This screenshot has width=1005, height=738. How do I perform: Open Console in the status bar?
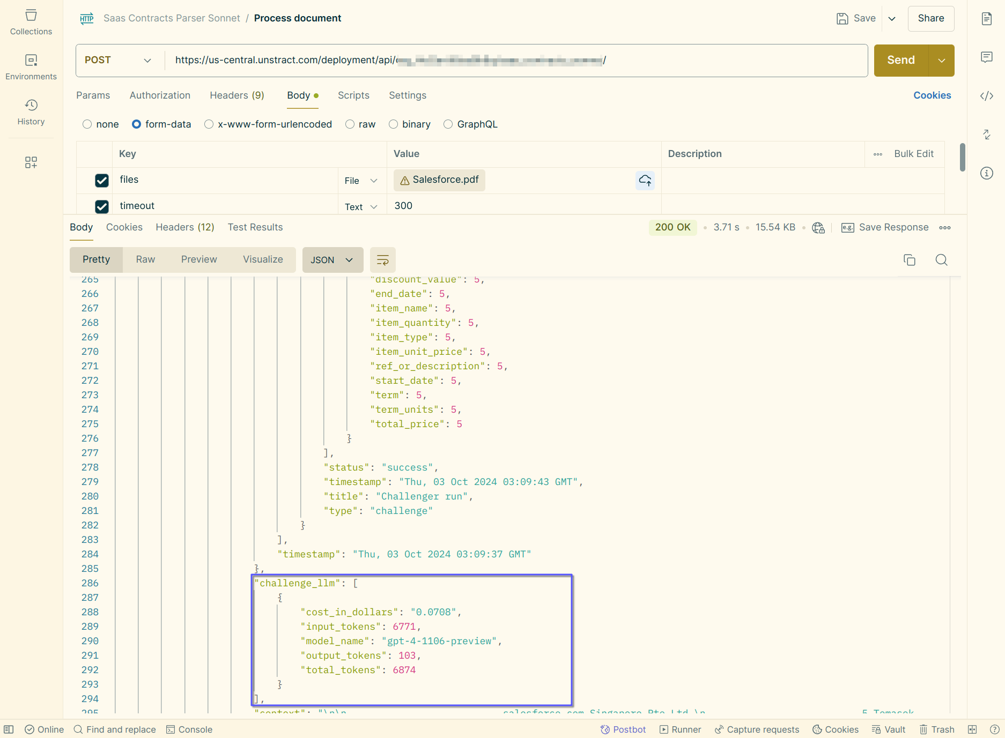(189, 729)
